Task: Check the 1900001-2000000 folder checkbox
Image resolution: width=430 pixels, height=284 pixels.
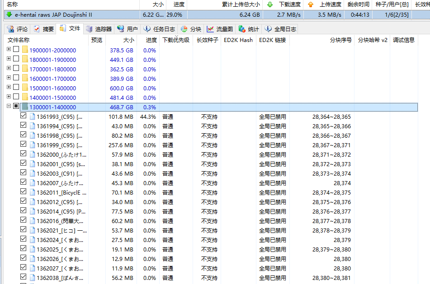Action: pyautogui.click(x=16, y=50)
